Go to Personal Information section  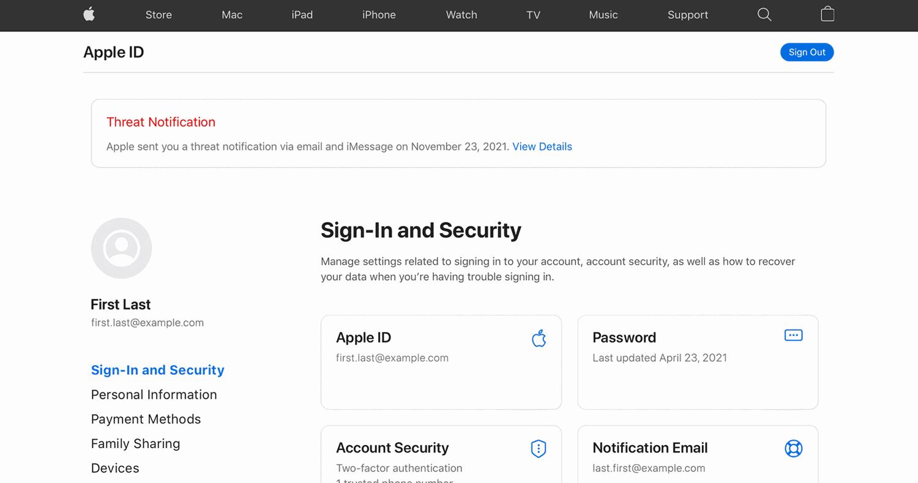pyautogui.click(x=154, y=394)
